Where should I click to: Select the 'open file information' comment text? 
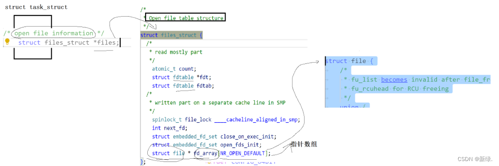54,33
